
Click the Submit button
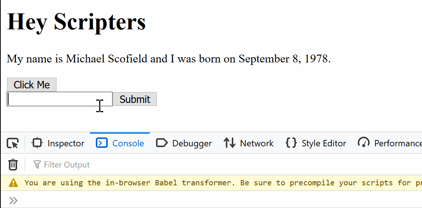point(135,99)
